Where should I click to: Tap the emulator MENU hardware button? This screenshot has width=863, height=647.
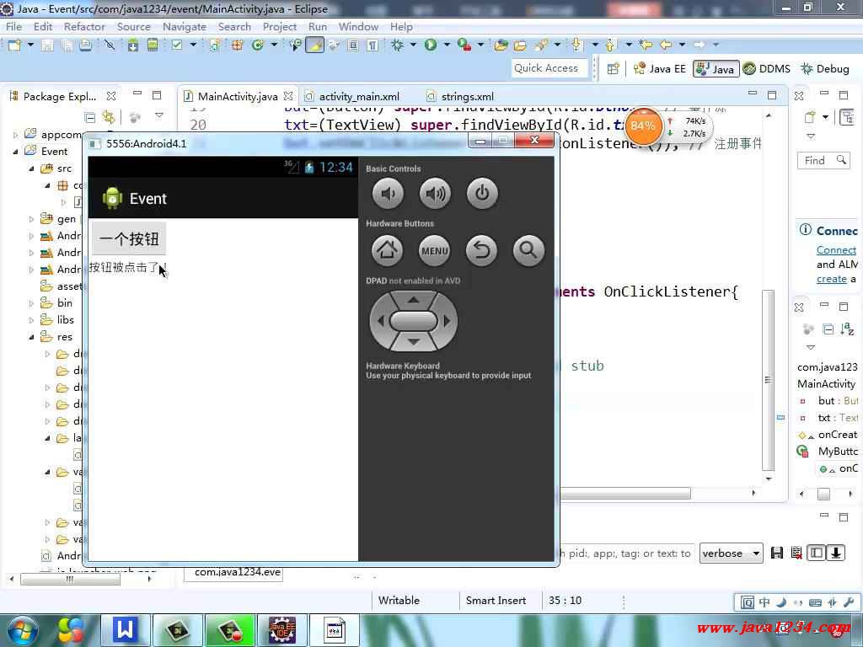tap(435, 251)
